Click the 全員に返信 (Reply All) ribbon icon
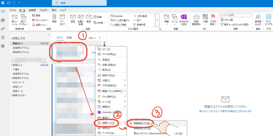 [x=81, y=19]
